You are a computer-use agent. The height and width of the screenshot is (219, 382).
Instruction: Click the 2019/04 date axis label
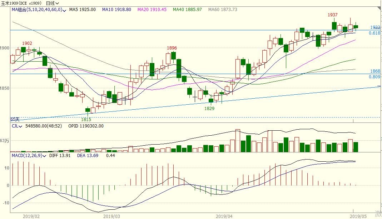coord(224,216)
